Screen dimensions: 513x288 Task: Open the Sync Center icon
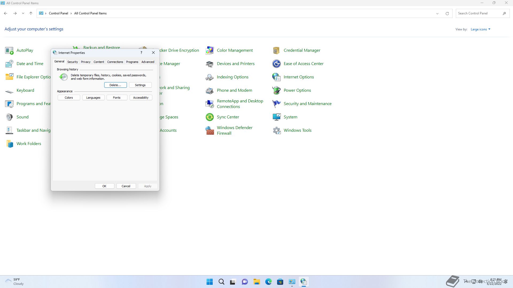pos(210,117)
